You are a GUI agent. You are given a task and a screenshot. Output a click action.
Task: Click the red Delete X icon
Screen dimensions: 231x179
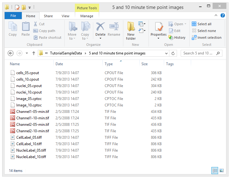100,27
